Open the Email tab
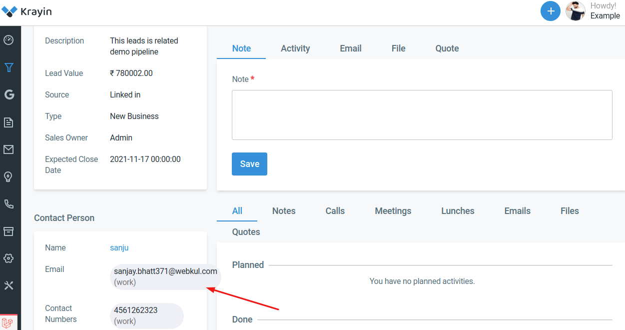The height and width of the screenshot is (330, 625). [350, 48]
